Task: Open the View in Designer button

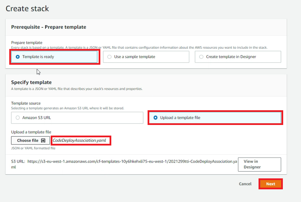Action: click(259, 164)
